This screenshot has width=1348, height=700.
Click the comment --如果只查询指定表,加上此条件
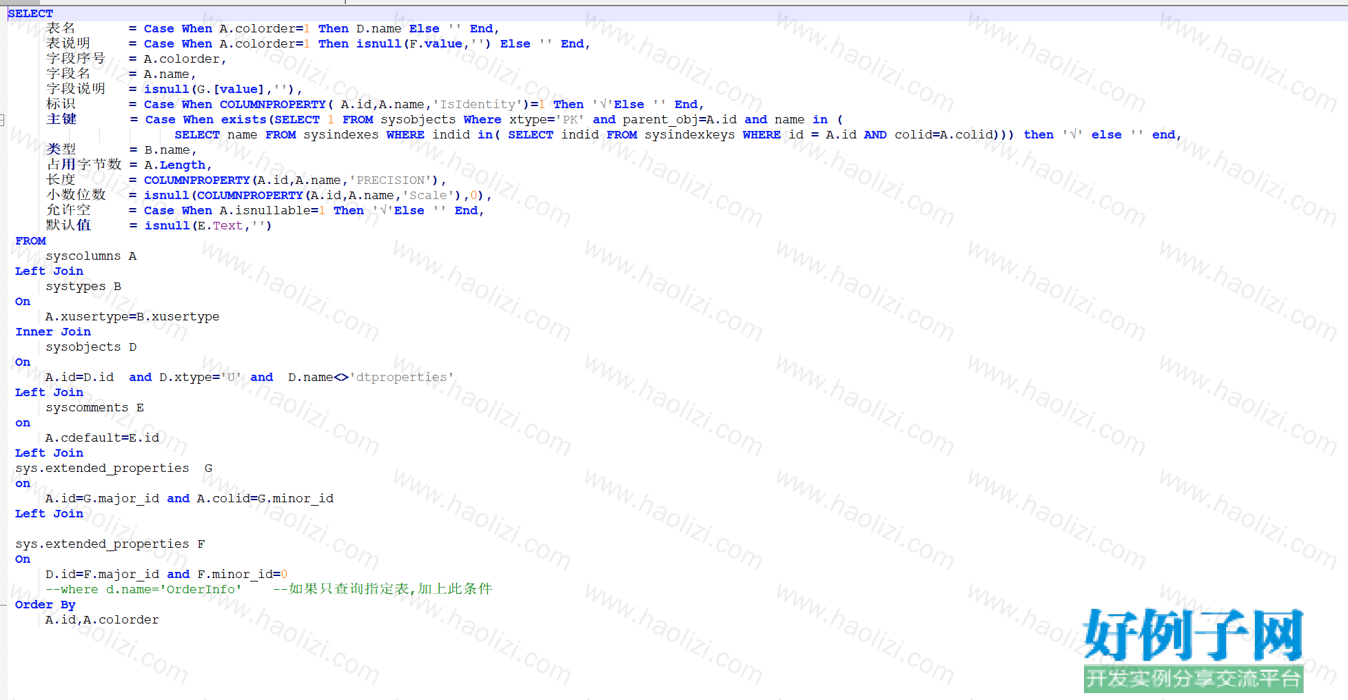pos(382,589)
